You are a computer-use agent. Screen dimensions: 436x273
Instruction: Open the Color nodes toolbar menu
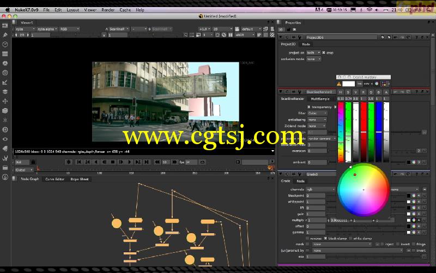(5, 63)
